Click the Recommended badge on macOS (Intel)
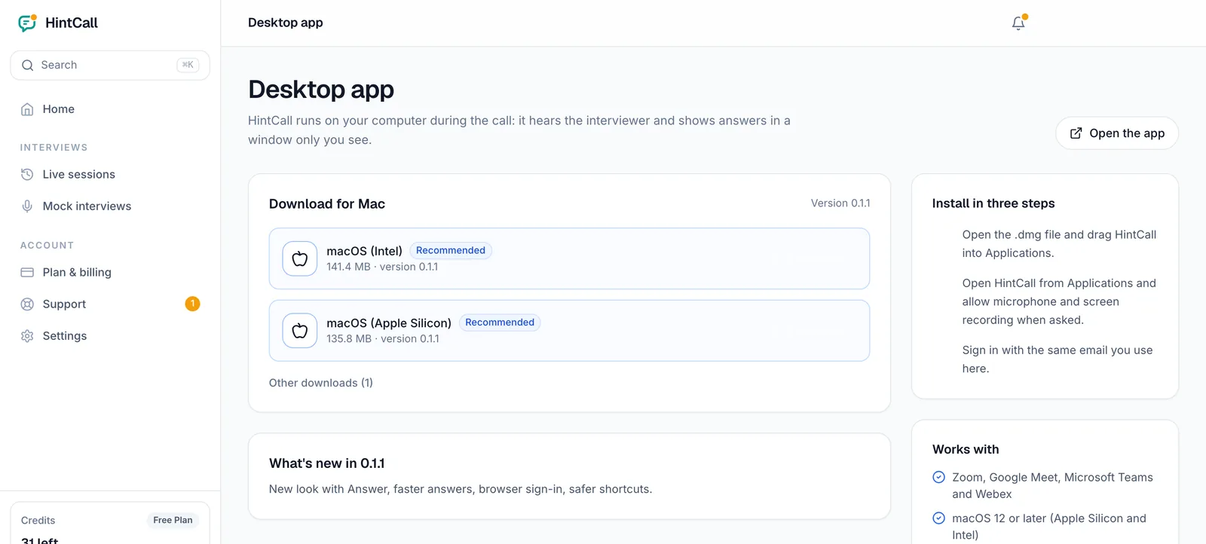1206x544 pixels. (x=451, y=250)
